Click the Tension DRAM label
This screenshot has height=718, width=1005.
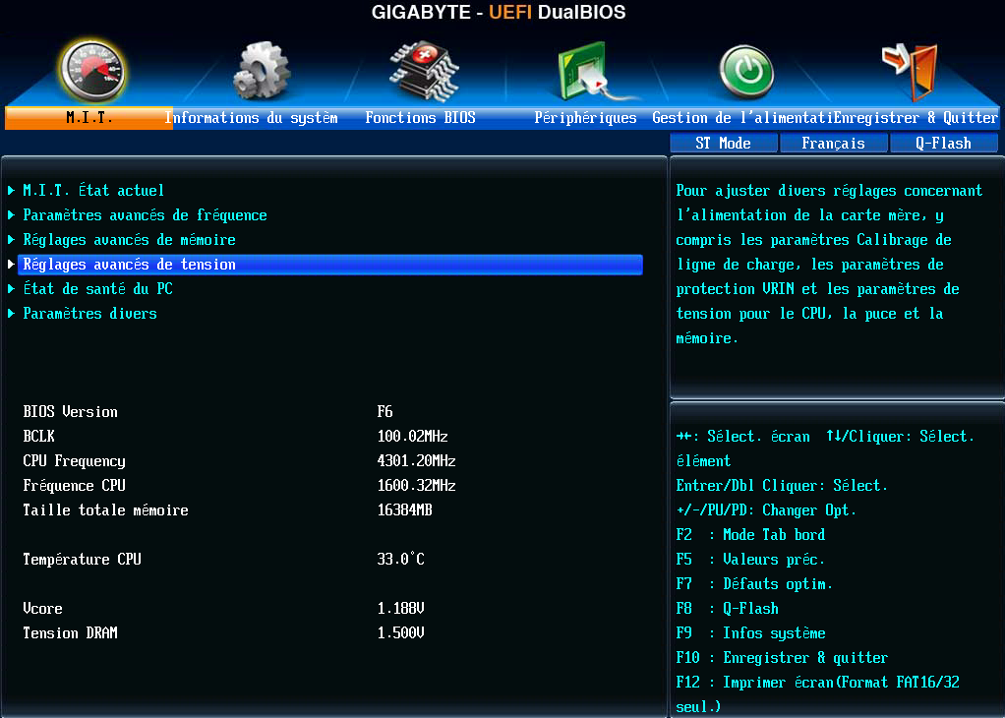point(71,632)
